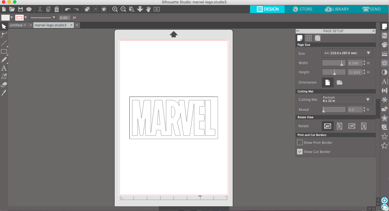Select the Line drawing tool
389x211 pixels.
[x=4, y=43]
